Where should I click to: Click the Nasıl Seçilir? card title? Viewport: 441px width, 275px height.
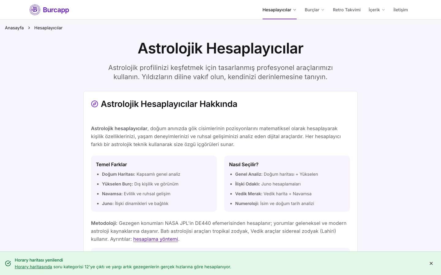pos(244,164)
